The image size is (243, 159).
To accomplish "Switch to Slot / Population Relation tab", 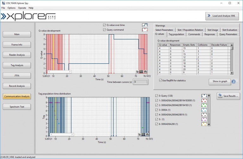I will [x=190, y=30].
